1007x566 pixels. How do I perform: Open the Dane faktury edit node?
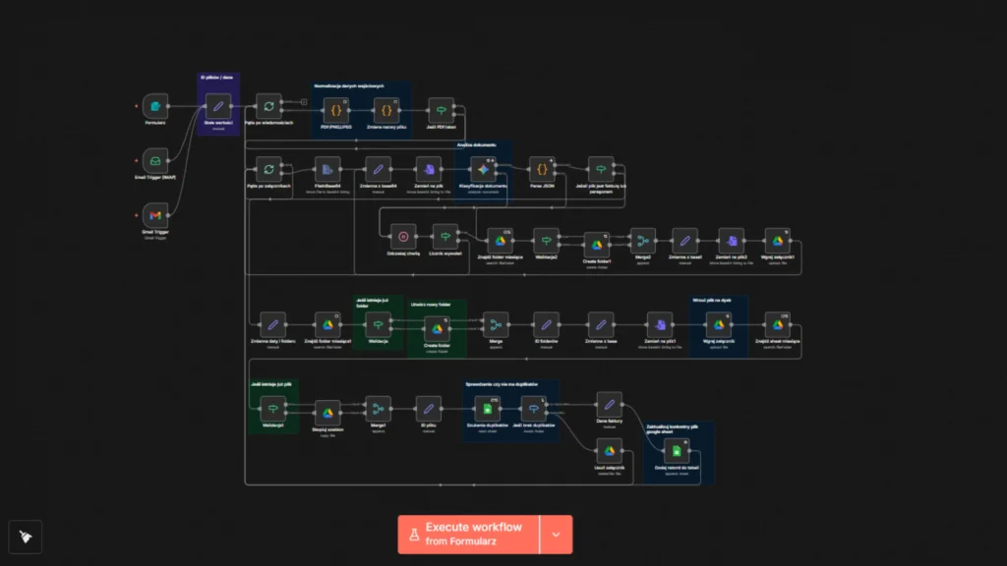point(610,403)
